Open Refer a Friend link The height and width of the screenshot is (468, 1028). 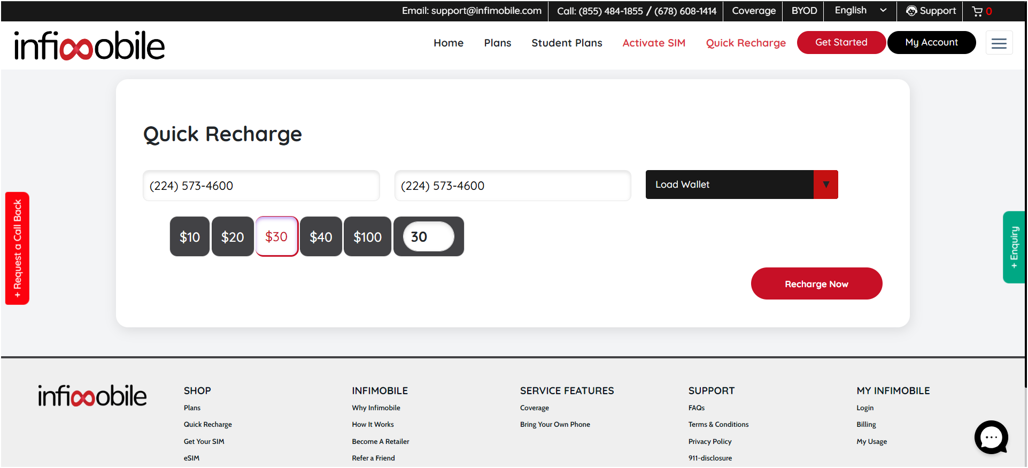coord(373,458)
